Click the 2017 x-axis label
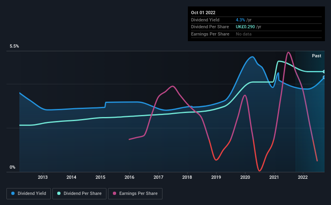 coord(158,177)
